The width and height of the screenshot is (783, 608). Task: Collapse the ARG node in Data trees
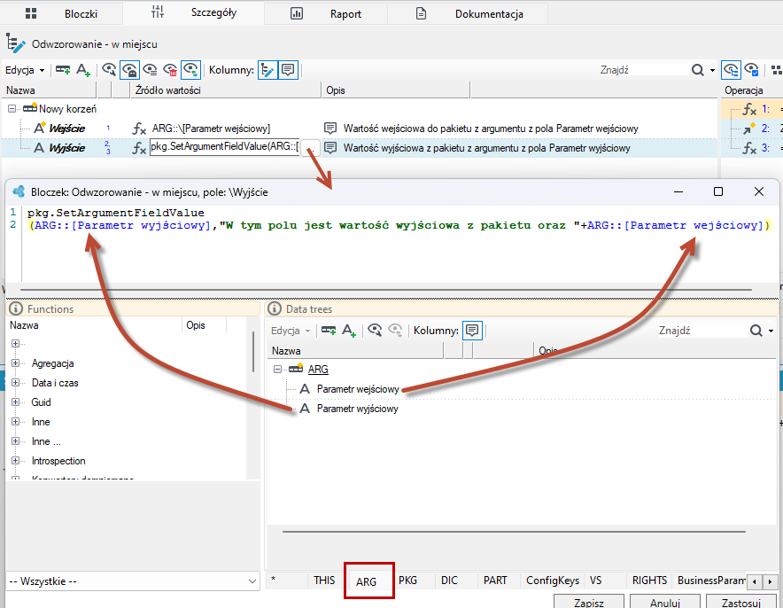click(x=277, y=370)
